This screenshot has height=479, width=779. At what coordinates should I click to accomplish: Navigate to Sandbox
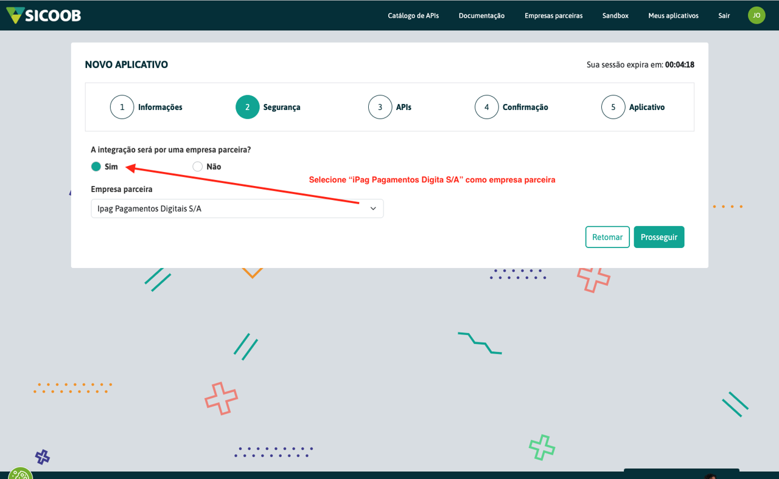click(x=615, y=16)
